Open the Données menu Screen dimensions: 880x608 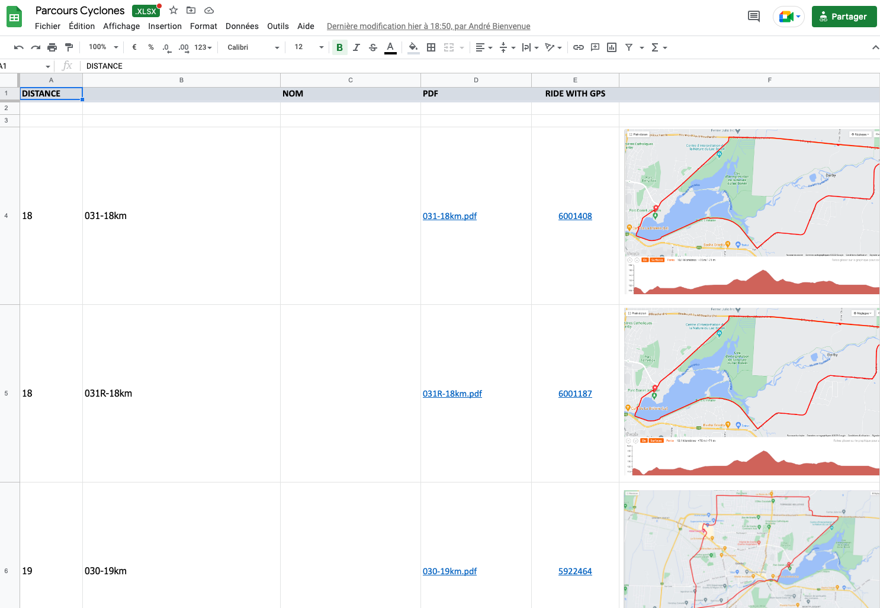[x=242, y=26]
